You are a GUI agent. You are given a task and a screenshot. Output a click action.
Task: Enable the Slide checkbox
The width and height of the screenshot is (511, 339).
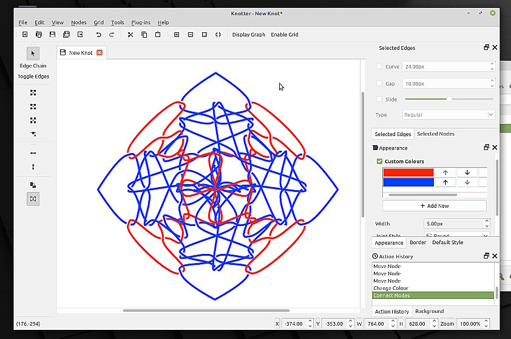click(x=379, y=99)
